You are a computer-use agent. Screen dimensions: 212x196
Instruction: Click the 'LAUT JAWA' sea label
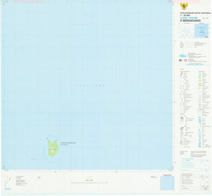pos(91,86)
